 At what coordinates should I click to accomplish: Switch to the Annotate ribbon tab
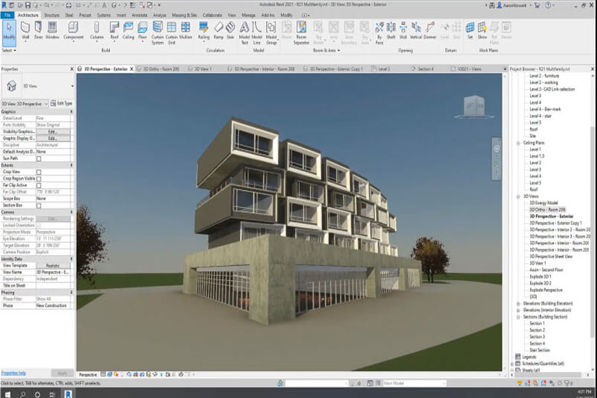tap(139, 15)
